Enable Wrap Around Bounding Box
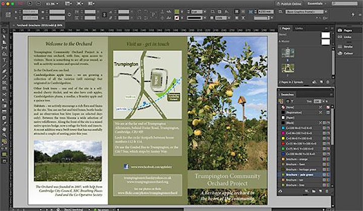Image resolution: width=363 pixels, height=211 pixels. (243, 12)
